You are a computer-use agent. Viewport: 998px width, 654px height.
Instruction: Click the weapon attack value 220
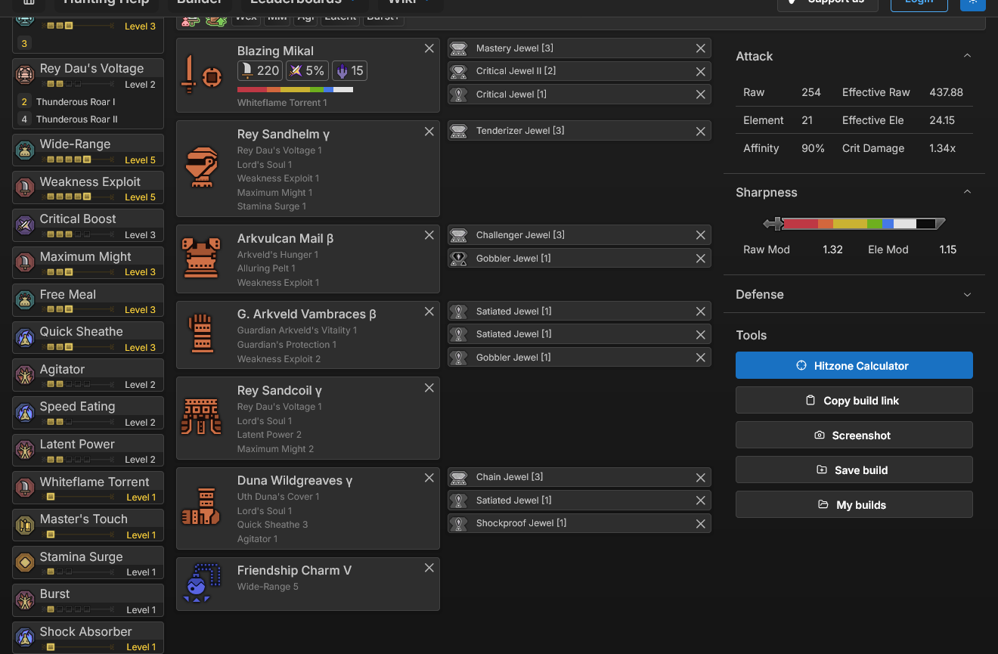tap(260, 71)
